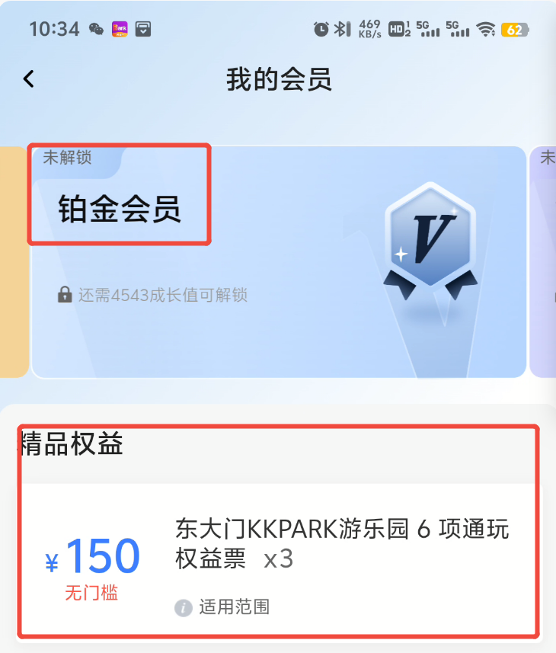This screenshot has width=556, height=653.
Task: Tap the Wi-Fi signal icon
Action: point(486,29)
